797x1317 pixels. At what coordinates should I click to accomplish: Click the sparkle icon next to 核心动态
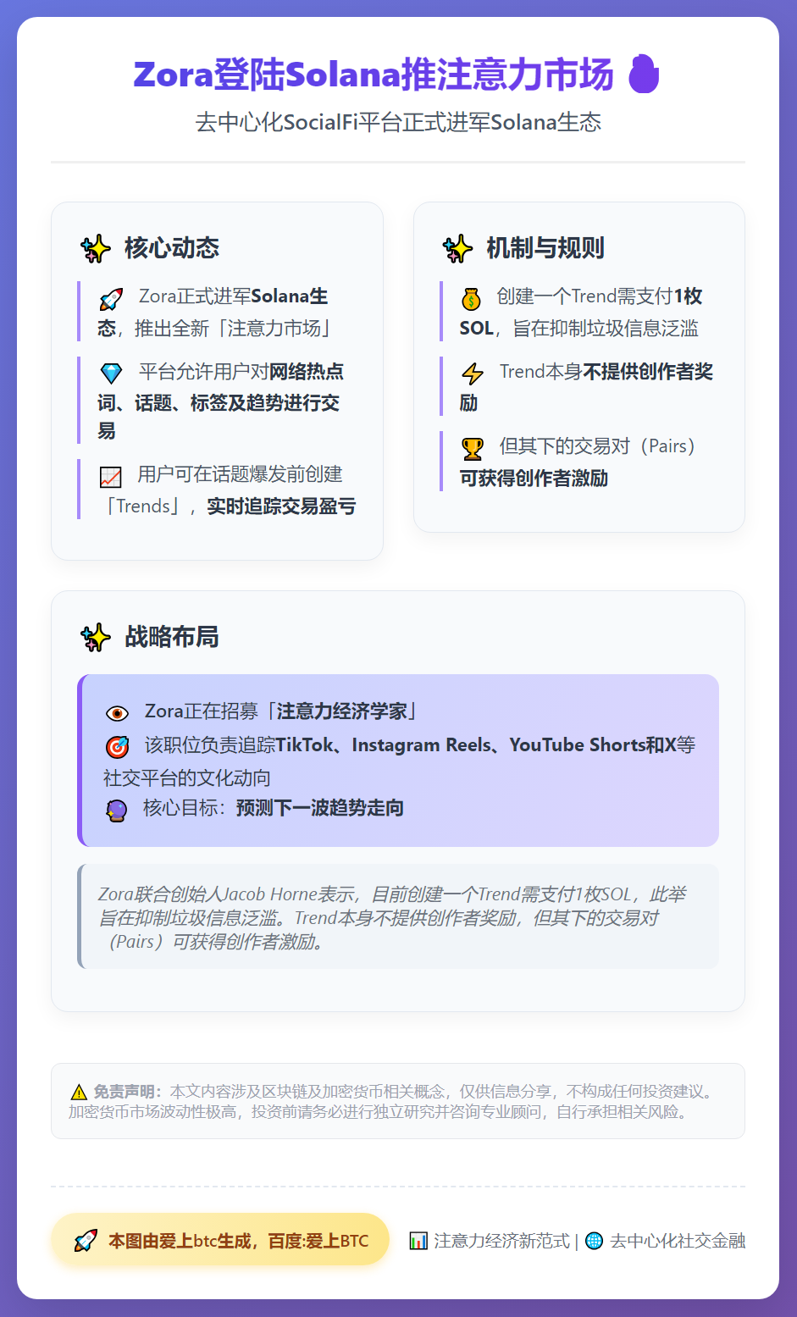point(96,248)
